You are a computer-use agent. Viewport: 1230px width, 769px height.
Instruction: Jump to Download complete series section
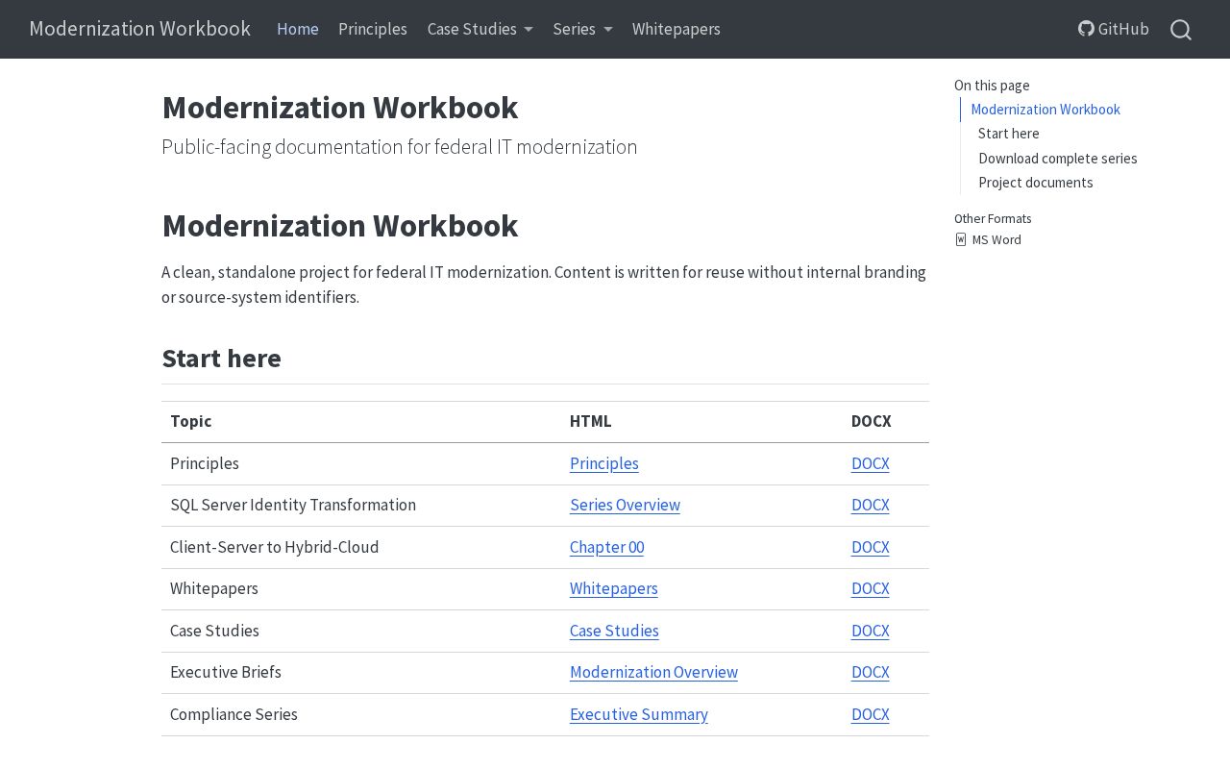[1058, 159]
